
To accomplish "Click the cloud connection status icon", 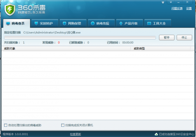I will pyautogui.click(x=156, y=134).
